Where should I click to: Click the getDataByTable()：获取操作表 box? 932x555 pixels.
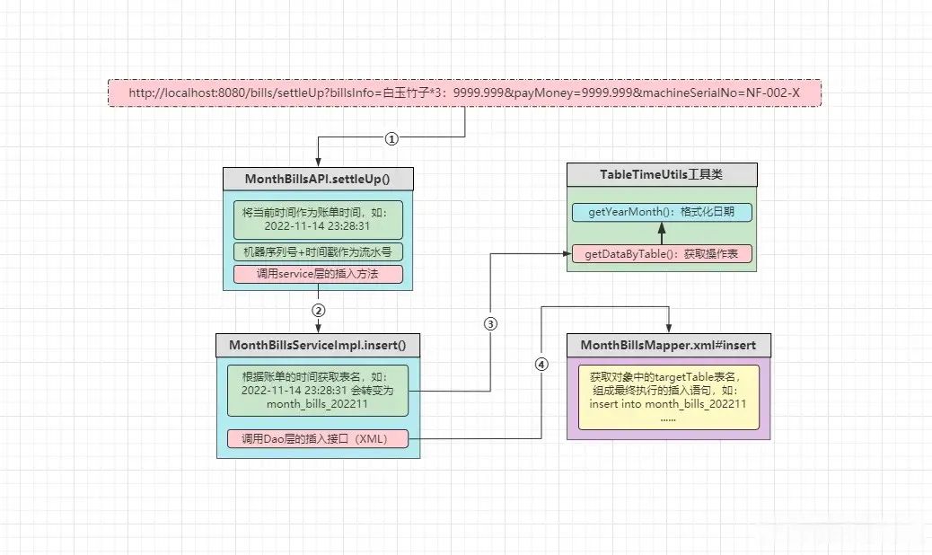[x=662, y=254]
